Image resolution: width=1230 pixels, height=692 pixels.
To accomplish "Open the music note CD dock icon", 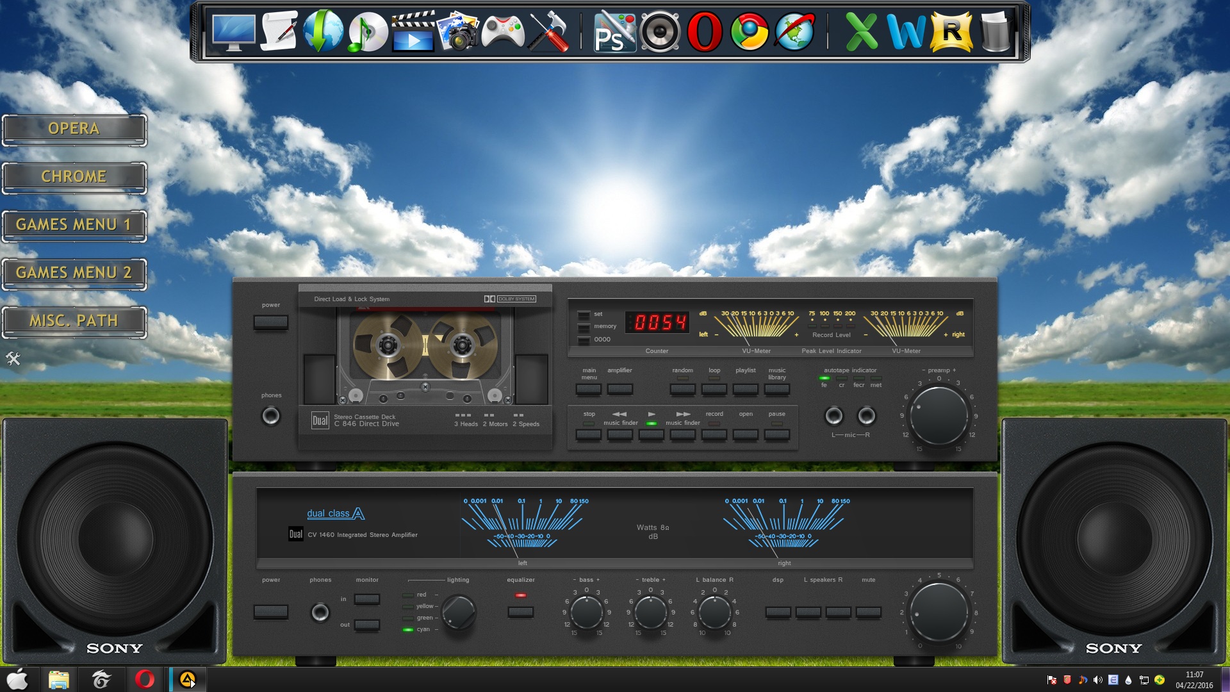I will 368,32.
